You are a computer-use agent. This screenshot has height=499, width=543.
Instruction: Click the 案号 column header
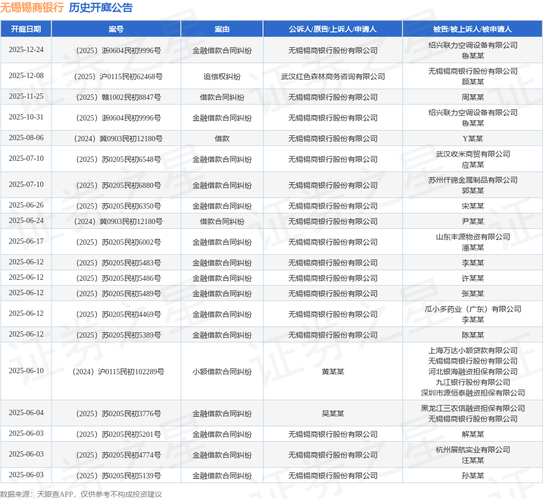(x=116, y=29)
